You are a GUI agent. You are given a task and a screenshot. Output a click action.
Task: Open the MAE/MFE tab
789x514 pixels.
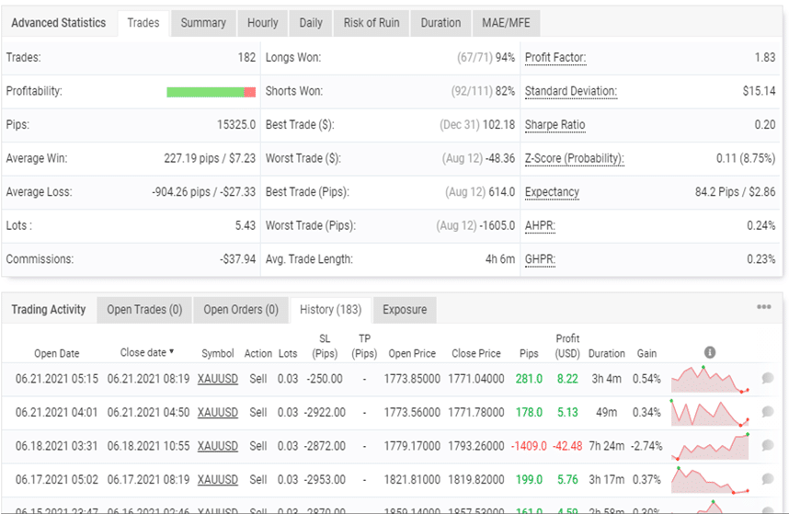pos(506,23)
